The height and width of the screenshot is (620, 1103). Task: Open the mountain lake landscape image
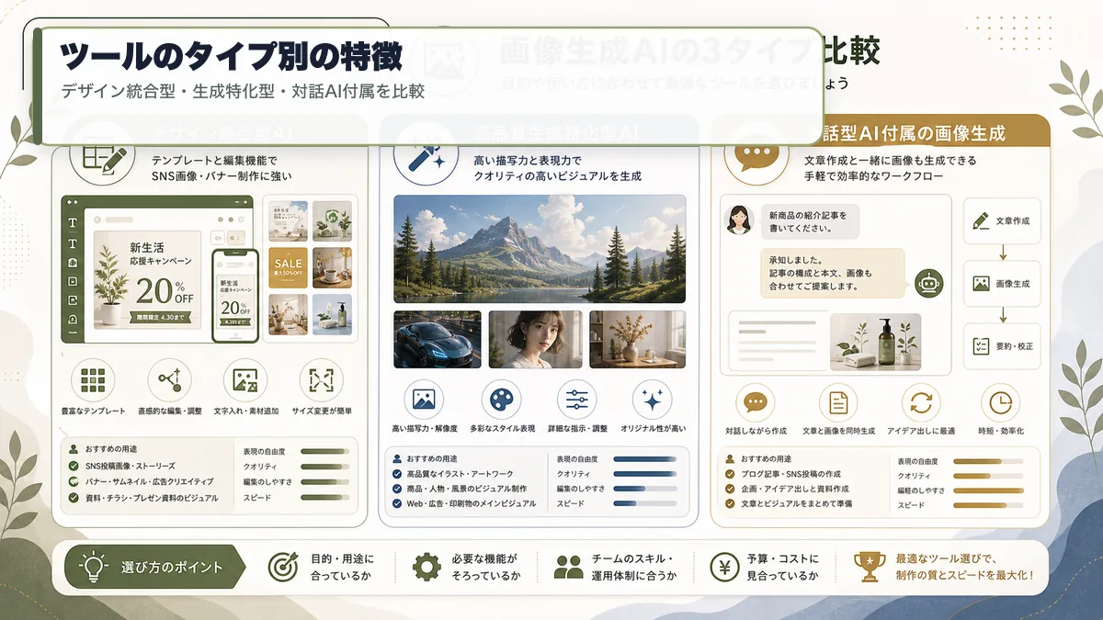pyautogui.click(x=540, y=249)
